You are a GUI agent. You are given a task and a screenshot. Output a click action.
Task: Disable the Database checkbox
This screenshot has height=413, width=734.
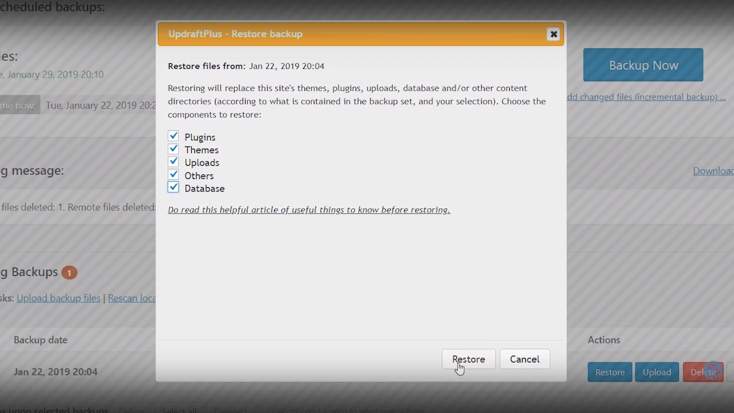pos(173,187)
